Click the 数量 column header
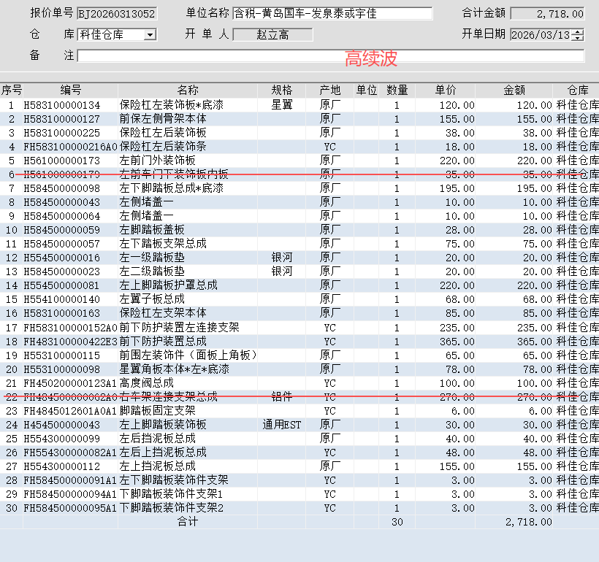599x562 pixels. [397, 91]
